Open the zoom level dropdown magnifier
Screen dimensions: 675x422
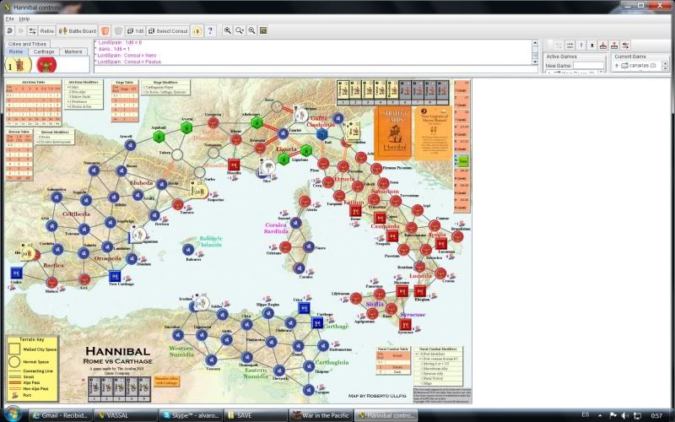click(240, 30)
